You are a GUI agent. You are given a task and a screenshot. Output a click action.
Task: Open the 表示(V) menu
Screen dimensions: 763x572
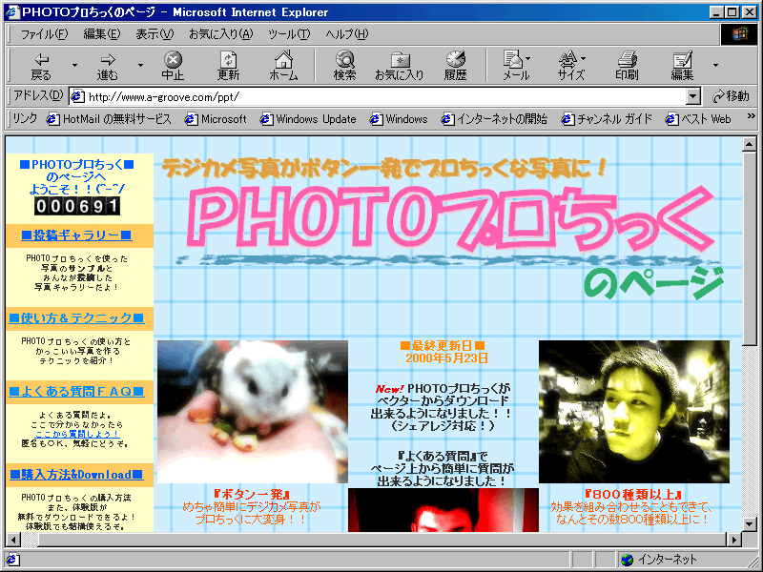click(x=155, y=34)
